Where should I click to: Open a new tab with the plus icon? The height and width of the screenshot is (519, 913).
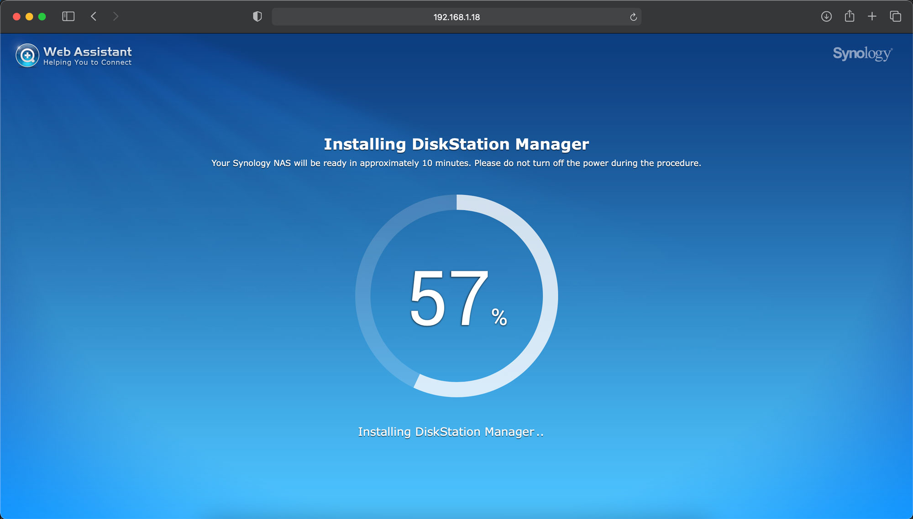872,17
